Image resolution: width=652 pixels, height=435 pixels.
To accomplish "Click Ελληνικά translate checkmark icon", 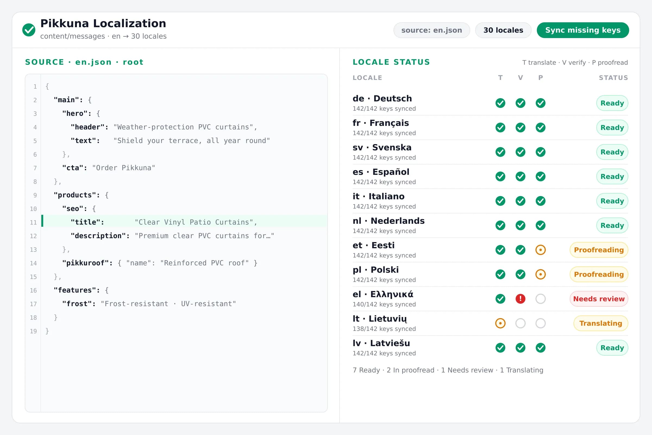I will 500,299.
